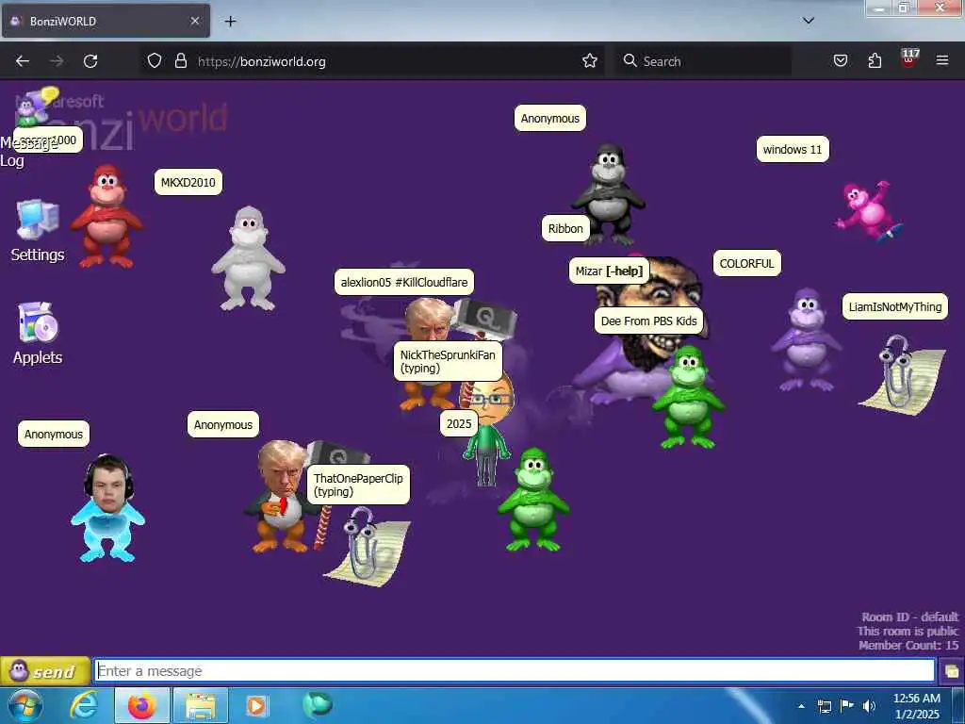Open the uBlock extension with 117 badge

pos(909,59)
